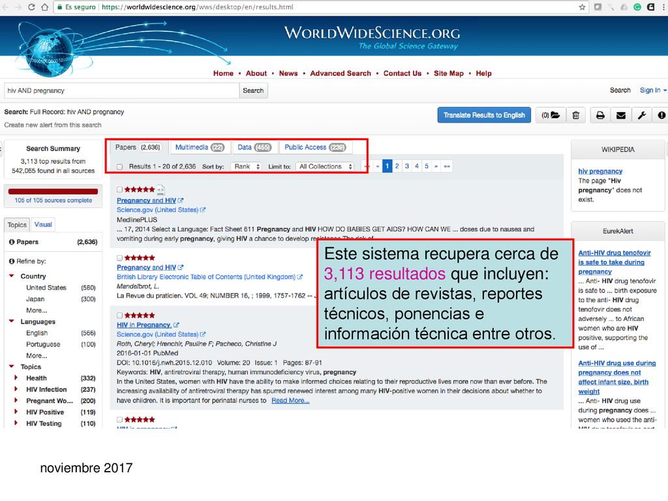The height and width of the screenshot is (501, 668).
Task: Click in the hiv AND pregnancy search field
Action: click(121, 90)
